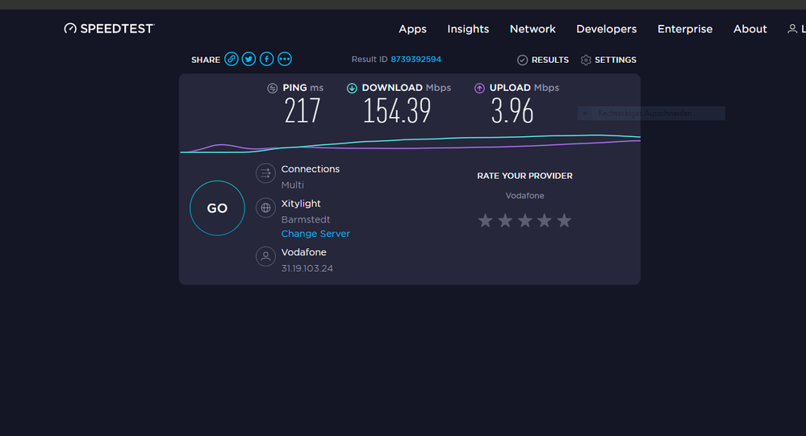Open the Apps menu
This screenshot has height=436, width=806.
tap(412, 29)
